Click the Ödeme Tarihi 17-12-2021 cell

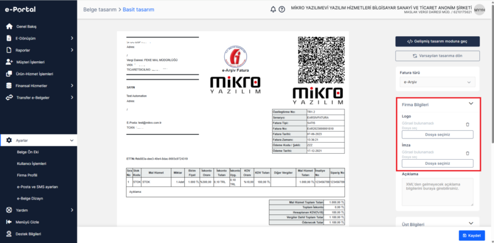(325, 151)
